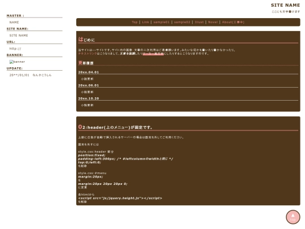Select the http:// URL text in sidebar

15,49
